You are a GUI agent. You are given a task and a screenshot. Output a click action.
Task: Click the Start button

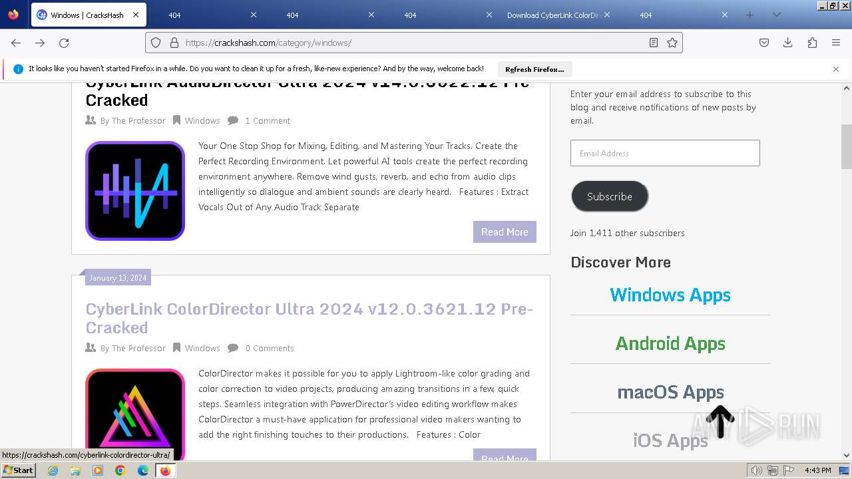[x=19, y=470]
